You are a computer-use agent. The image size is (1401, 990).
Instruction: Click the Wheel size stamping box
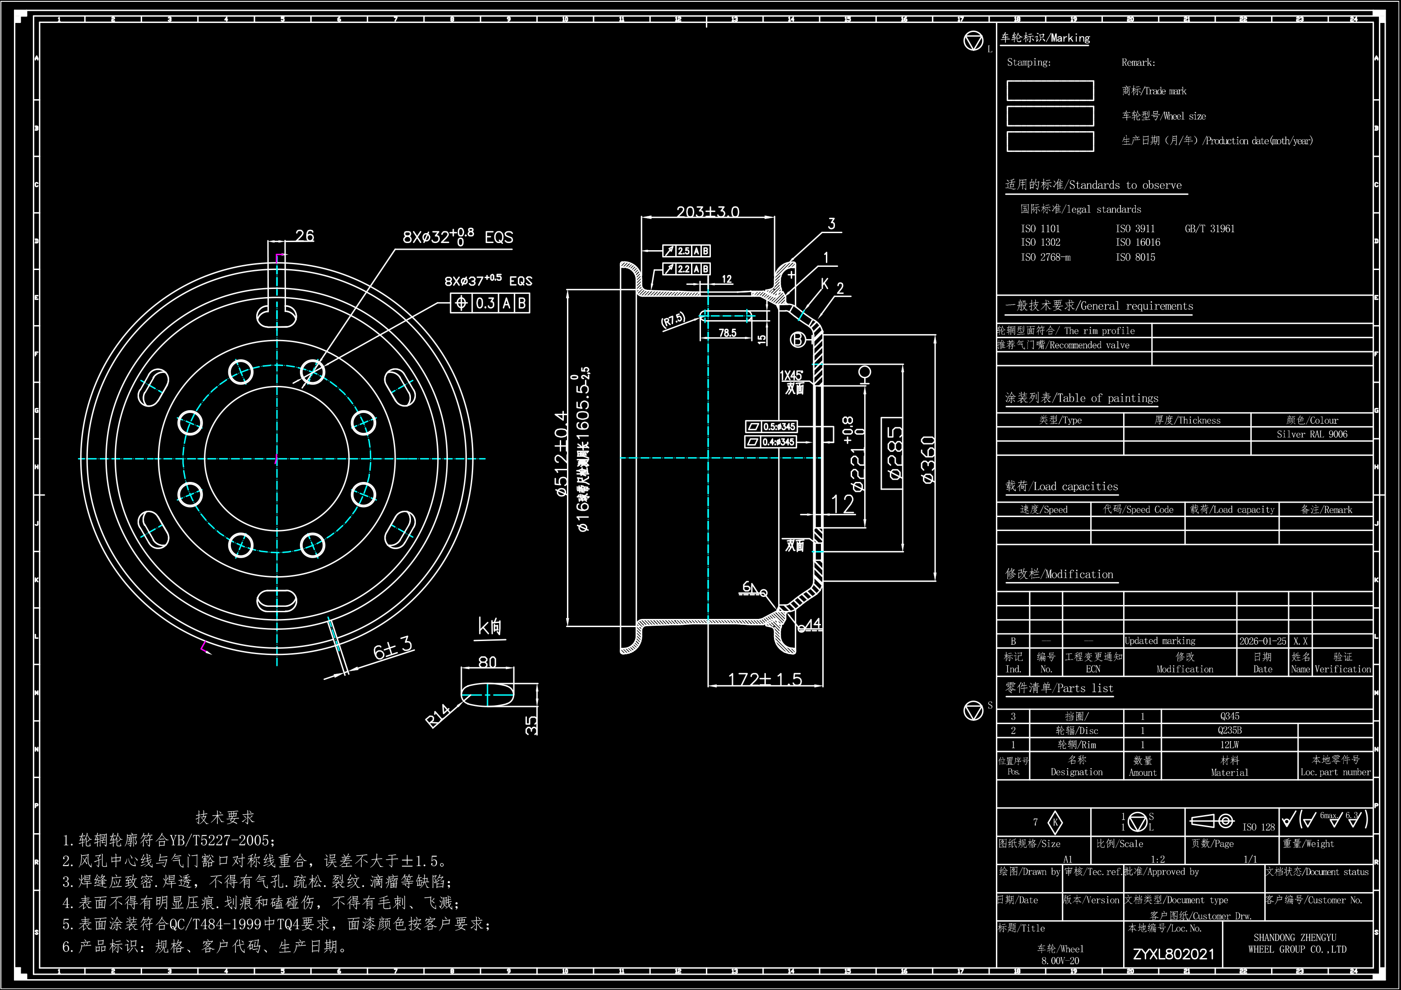1050,116
